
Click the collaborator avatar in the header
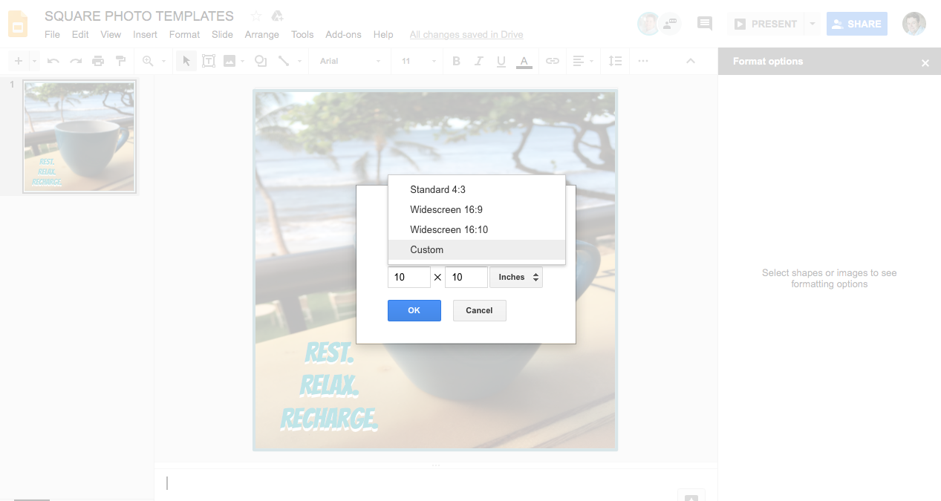tap(648, 24)
